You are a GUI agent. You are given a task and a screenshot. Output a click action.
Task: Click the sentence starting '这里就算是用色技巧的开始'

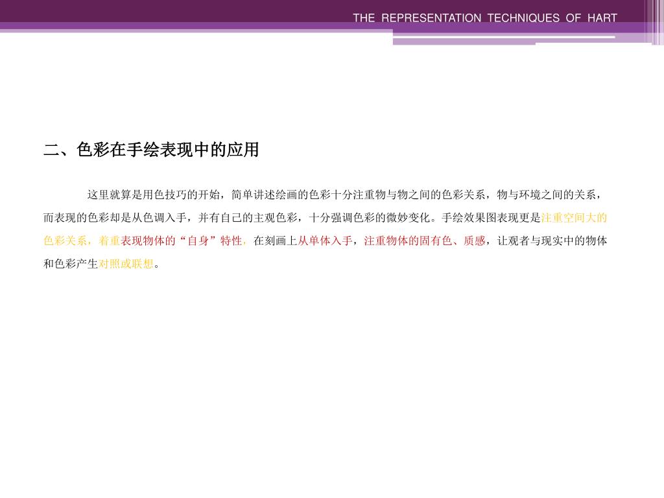point(344,195)
